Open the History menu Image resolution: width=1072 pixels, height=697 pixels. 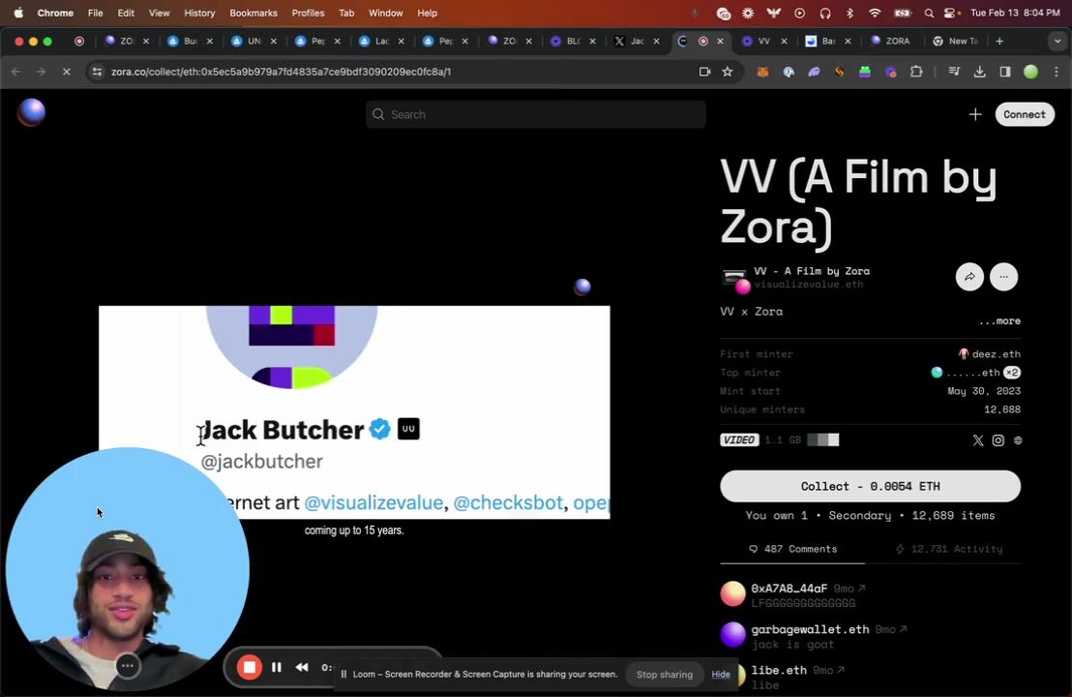[199, 13]
